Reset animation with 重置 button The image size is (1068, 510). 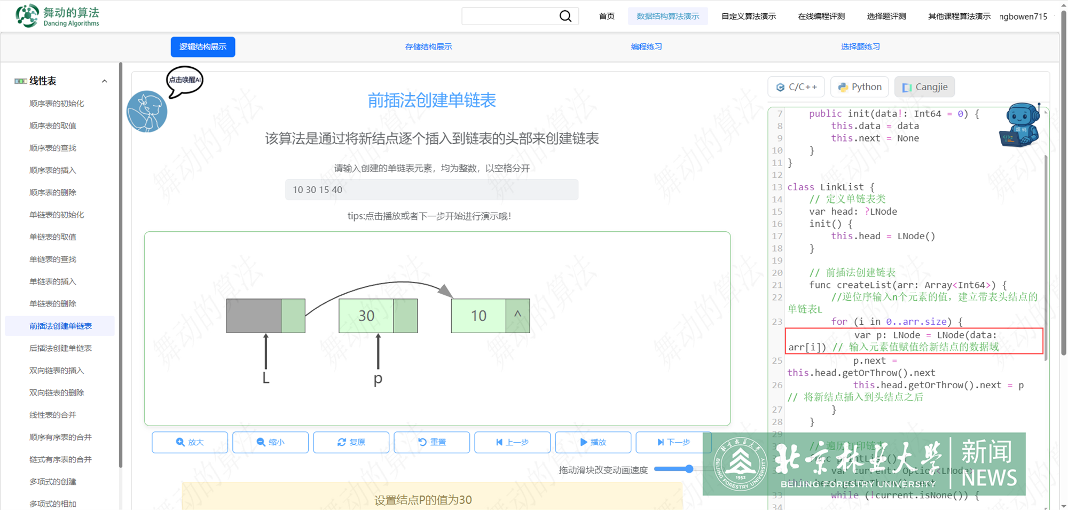[431, 442]
